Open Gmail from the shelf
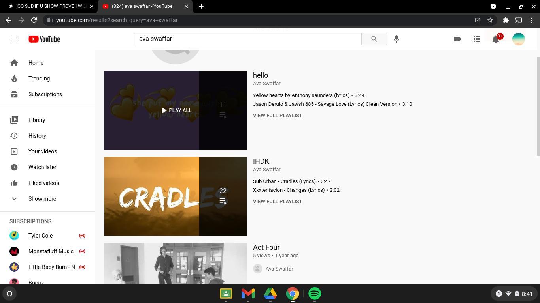 (x=248, y=294)
